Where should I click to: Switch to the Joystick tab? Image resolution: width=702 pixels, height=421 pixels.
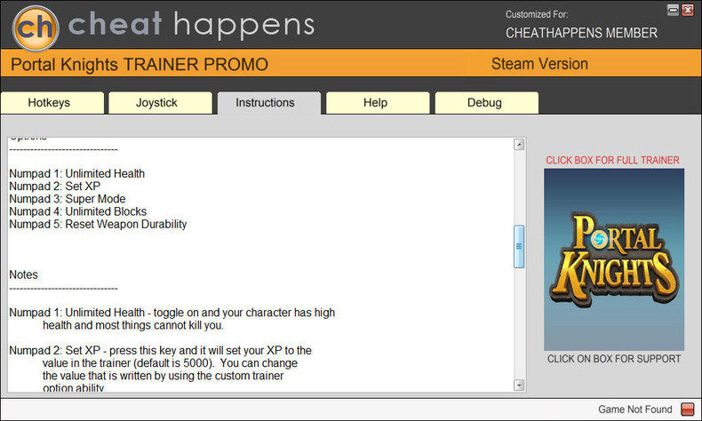coord(160,103)
